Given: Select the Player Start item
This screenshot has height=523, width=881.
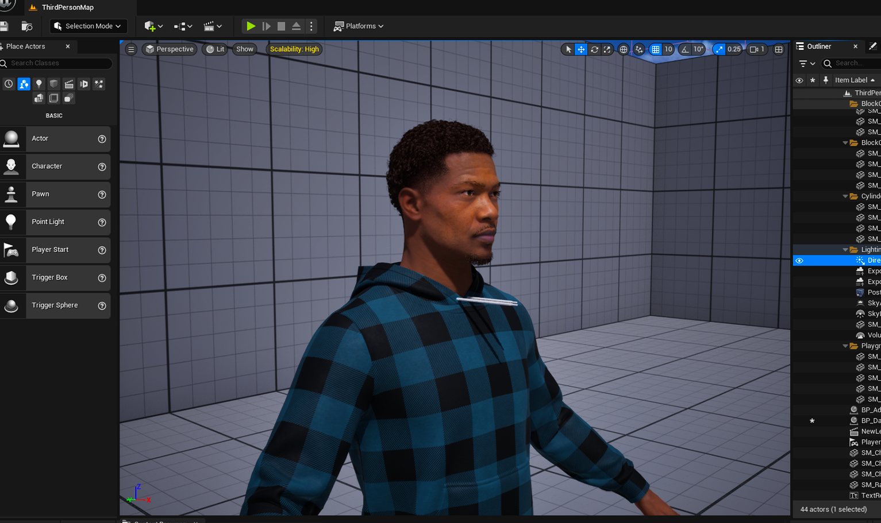Looking at the screenshot, I should (x=55, y=250).
